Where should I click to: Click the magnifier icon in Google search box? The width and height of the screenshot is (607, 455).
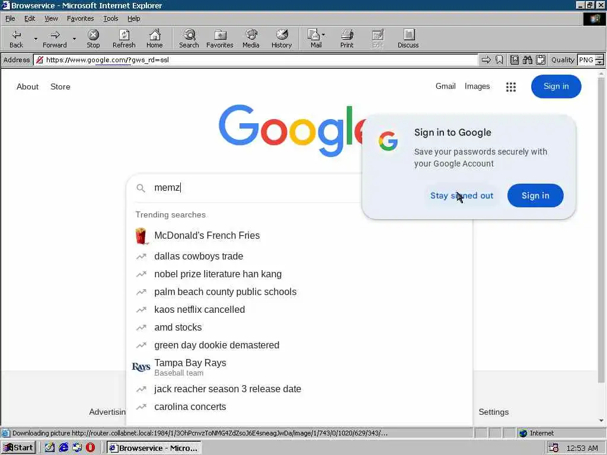pyautogui.click(x=141, y=188)
